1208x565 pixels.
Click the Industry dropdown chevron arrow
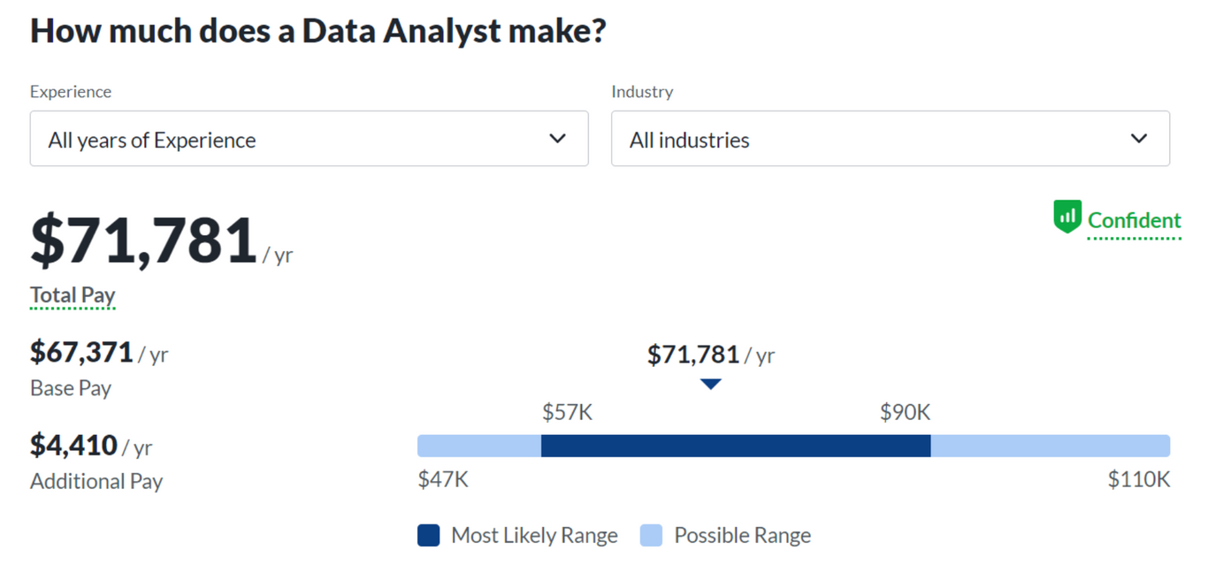coord(1139,138)
